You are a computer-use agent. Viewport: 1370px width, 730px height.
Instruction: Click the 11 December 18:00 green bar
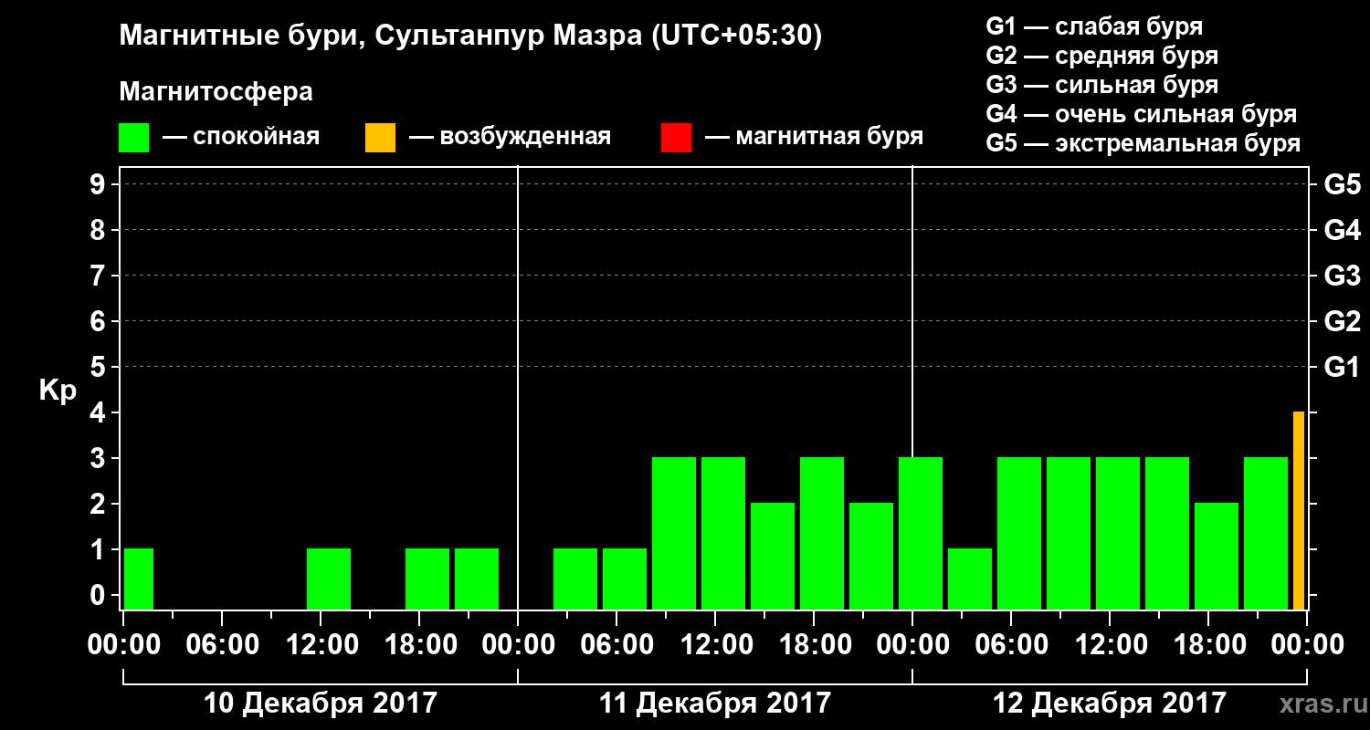tap(822, 533)
